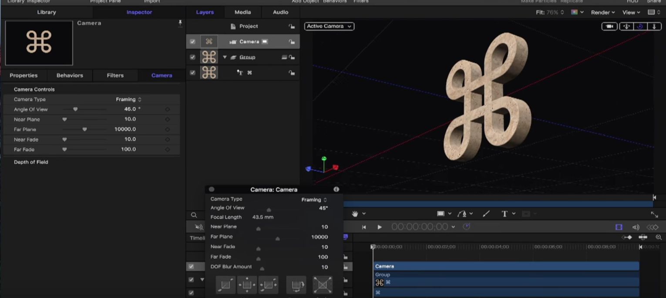666x298 pixels.
Task: Close the Camera HUD window
Action: tap(212, 190)
